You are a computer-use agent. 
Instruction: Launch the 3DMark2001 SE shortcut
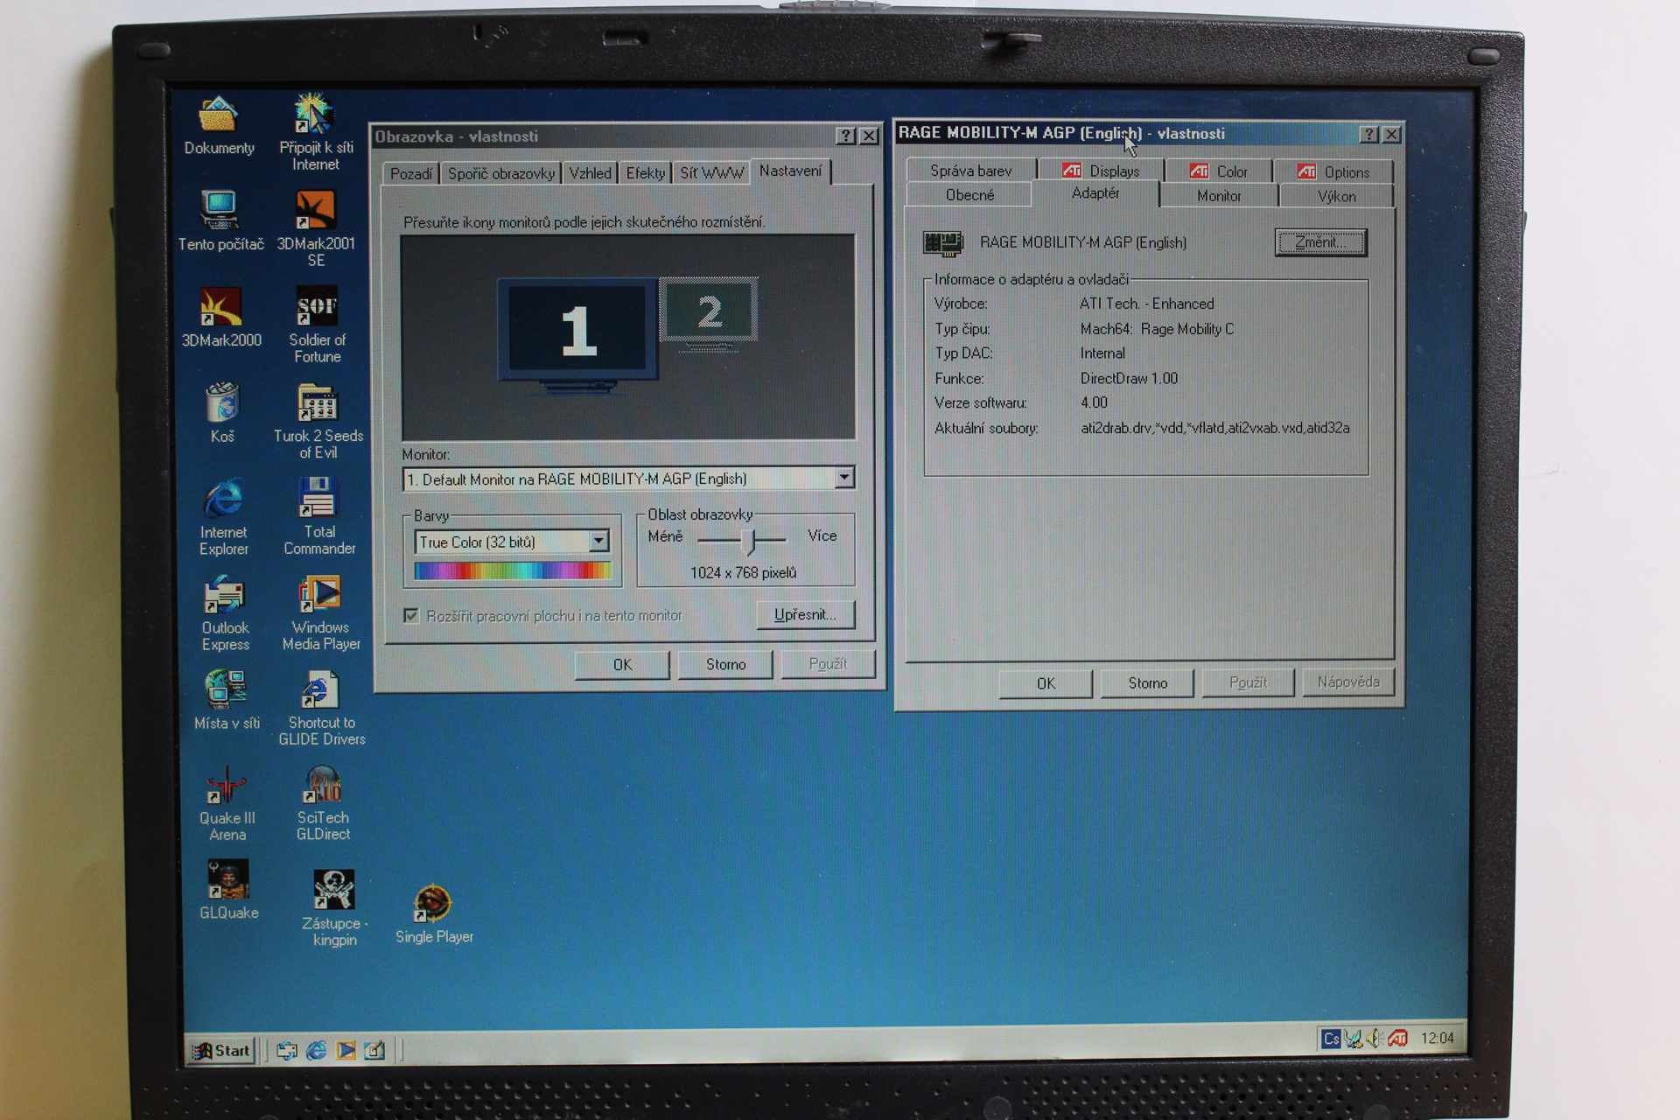tap(316, 227)
